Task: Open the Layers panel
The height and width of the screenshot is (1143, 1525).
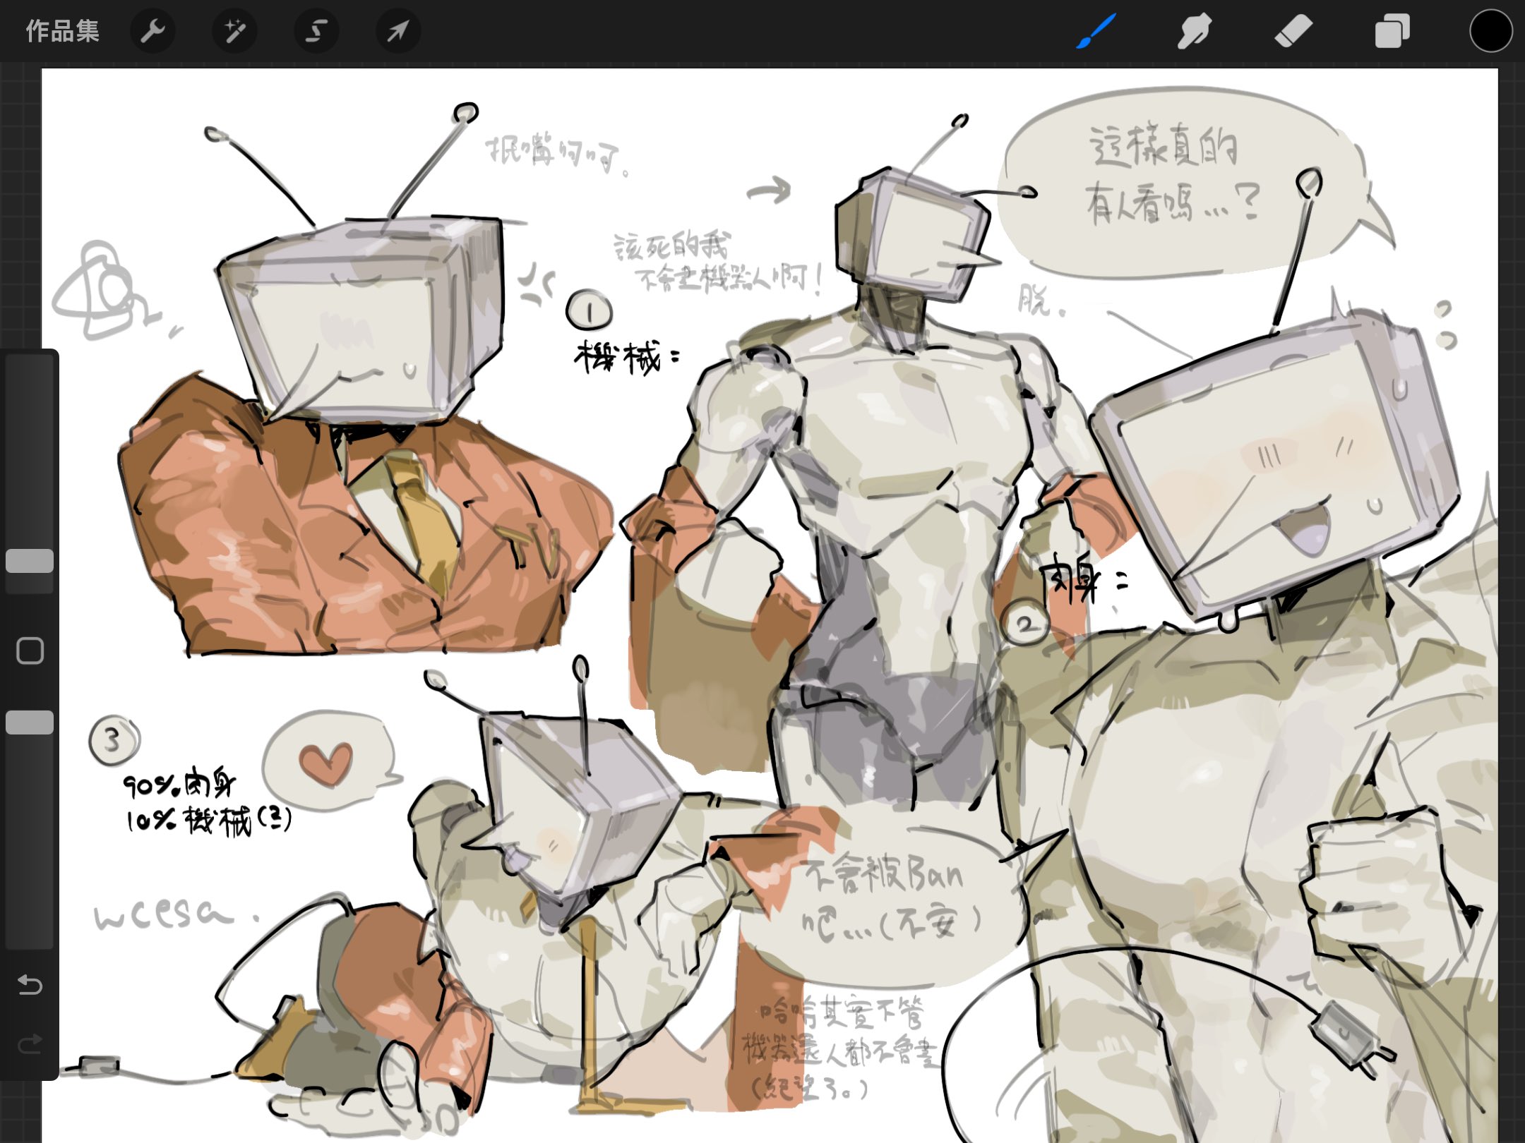Action: pos(1392,32)
